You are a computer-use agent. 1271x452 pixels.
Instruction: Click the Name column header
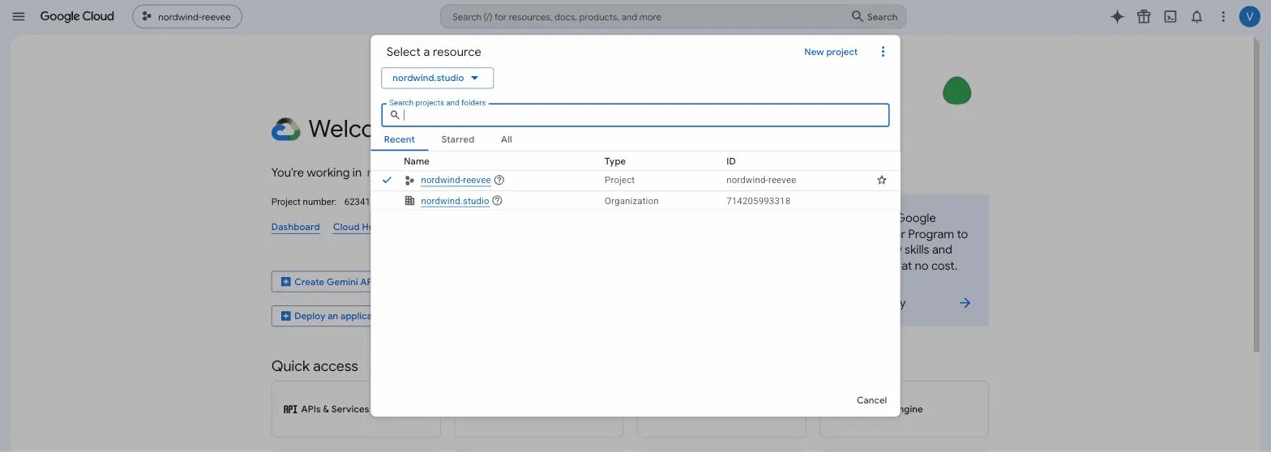[x=417, y=161]
